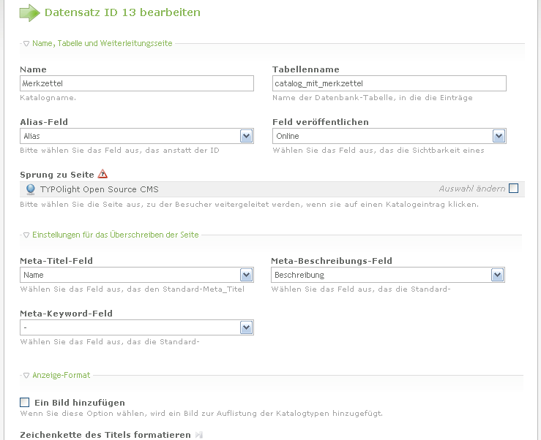The image size is (541, 440).
Task: Click the Name input containing Merkzettel
Action: pos(137,83)
